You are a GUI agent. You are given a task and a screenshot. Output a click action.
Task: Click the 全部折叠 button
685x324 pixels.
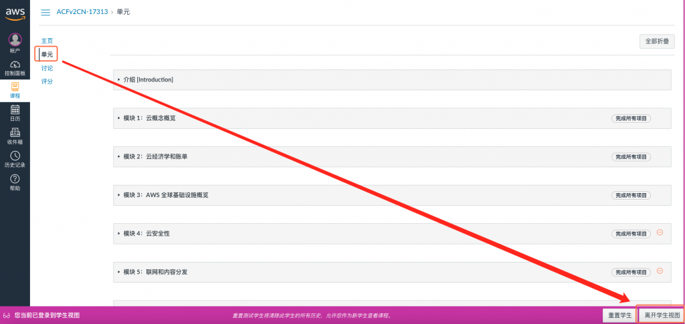tap(657, 41)
